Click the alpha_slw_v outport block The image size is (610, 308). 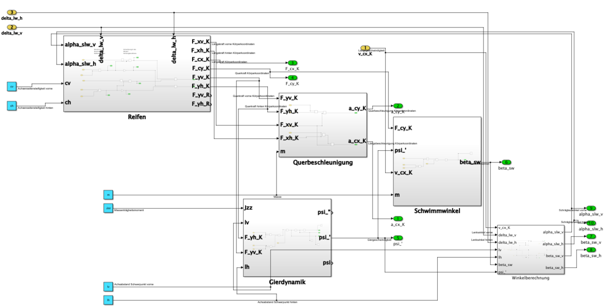click(591, 209)
